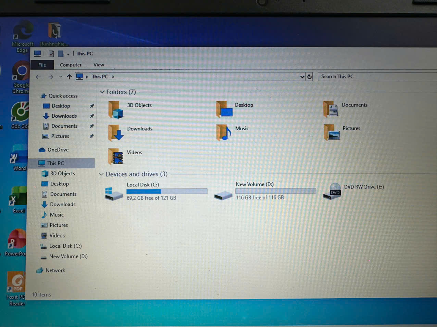437x327 pixels.
Task: Click the New folder icon in title bar
Action: (61, 54)
